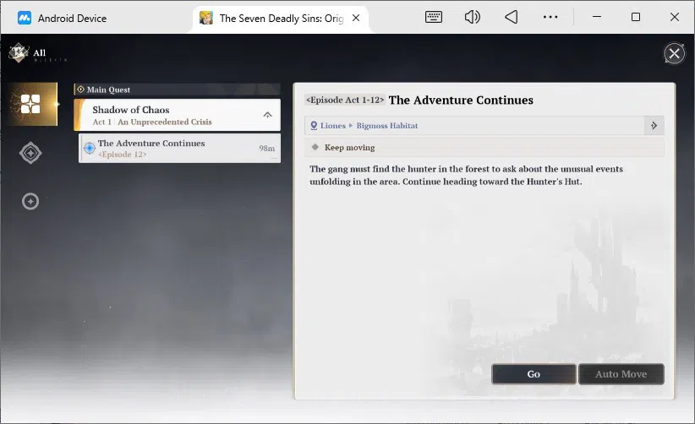
Task: Click the Liones location link
Action: [332, 126]
